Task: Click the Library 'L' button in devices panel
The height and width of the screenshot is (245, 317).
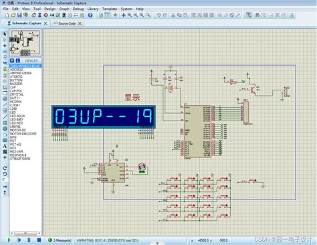Action: (18, 60)
